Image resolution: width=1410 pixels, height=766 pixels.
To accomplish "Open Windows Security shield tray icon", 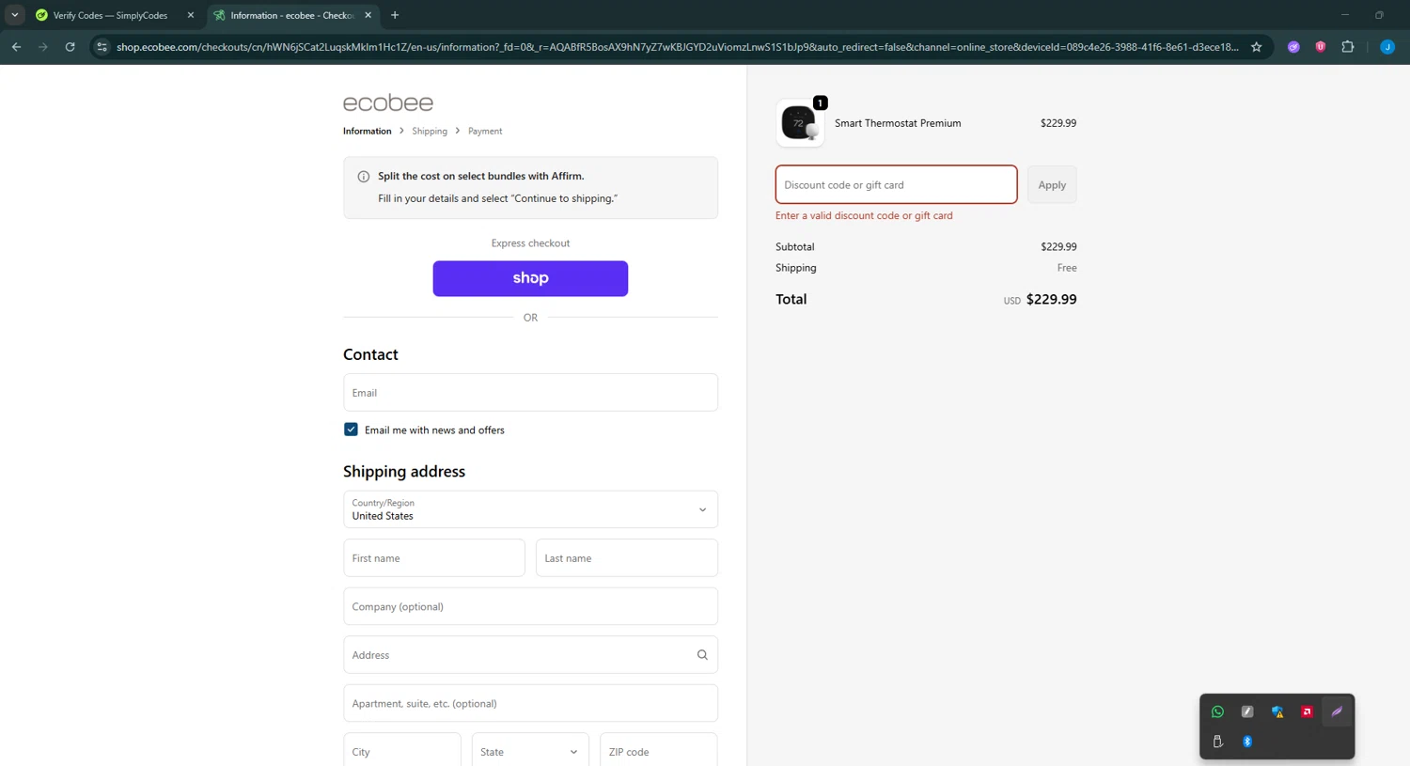I will click(1277, 711).
